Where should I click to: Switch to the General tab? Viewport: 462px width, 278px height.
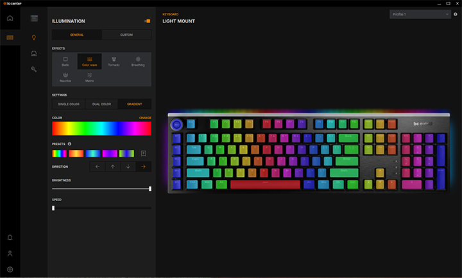point(76,35)
